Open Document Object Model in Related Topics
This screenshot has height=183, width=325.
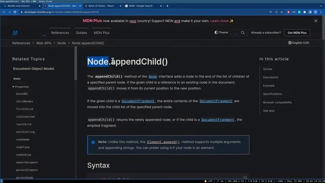pos(34,69)
